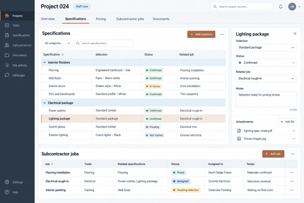The height and width of the screenshot is (203, 304).
Task: Select the Trim and baseboards row
Action: [133, 94]
